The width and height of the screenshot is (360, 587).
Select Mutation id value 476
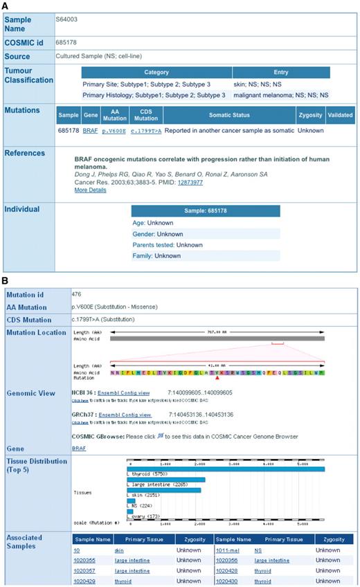click(76, 294)
